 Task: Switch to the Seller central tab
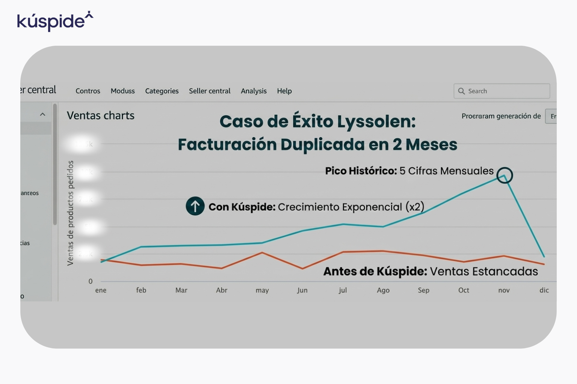click(x=210, y=91)
